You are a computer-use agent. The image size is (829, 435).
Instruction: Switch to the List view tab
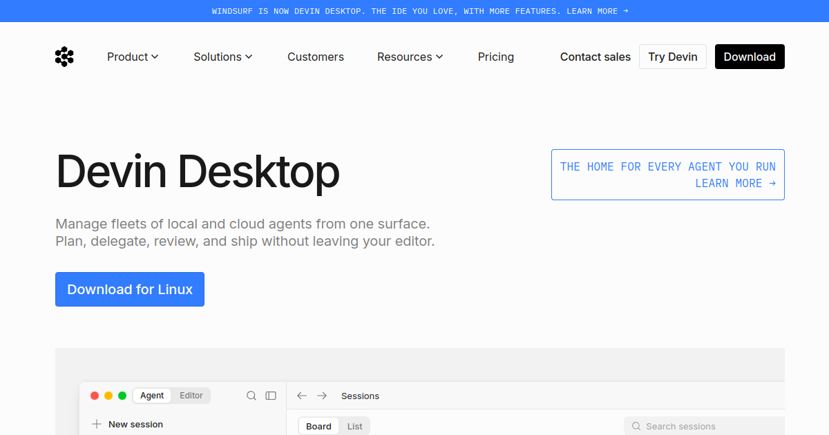(355, 426)
